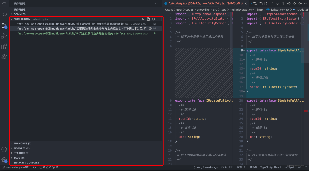Click branch dev-web-open-9A* in status bar
Image resolution: width=309 pixels, height=171 pixels.
coord(16,167)
